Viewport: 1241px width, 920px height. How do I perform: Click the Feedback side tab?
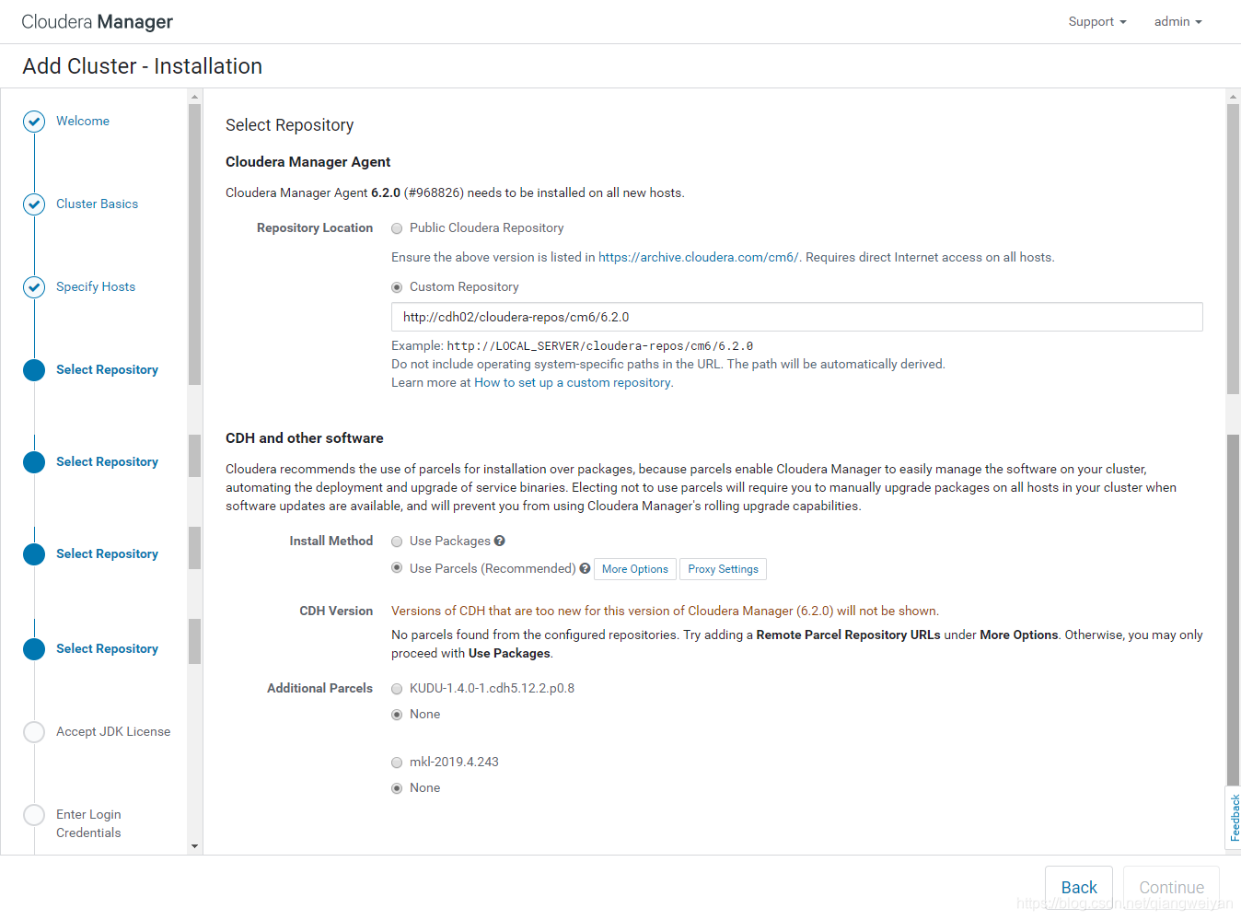click(x=1235, y=818)
